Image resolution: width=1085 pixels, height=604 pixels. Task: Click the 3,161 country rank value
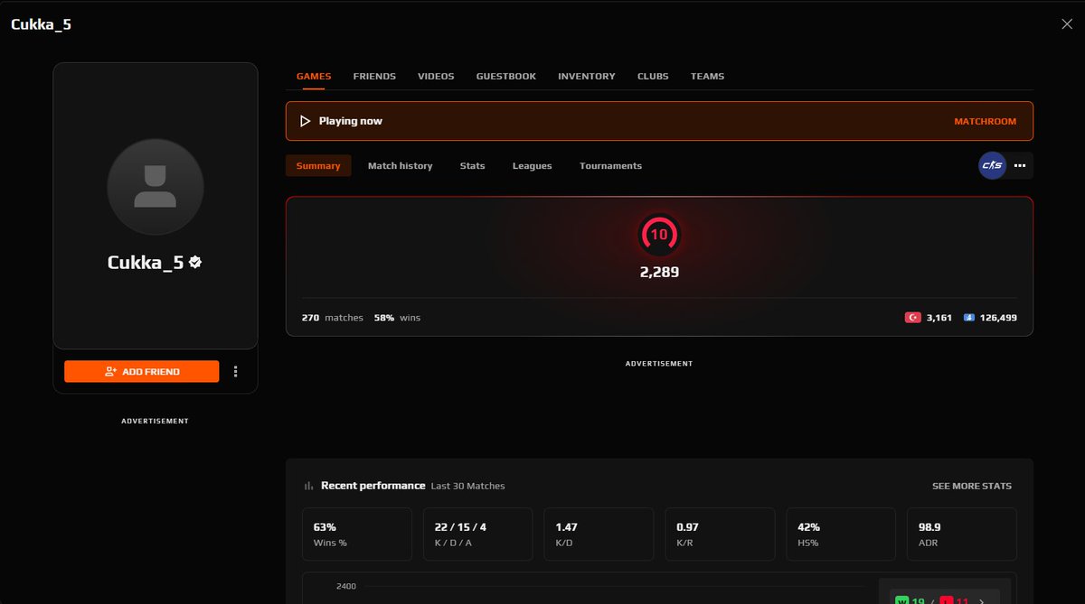939,318
